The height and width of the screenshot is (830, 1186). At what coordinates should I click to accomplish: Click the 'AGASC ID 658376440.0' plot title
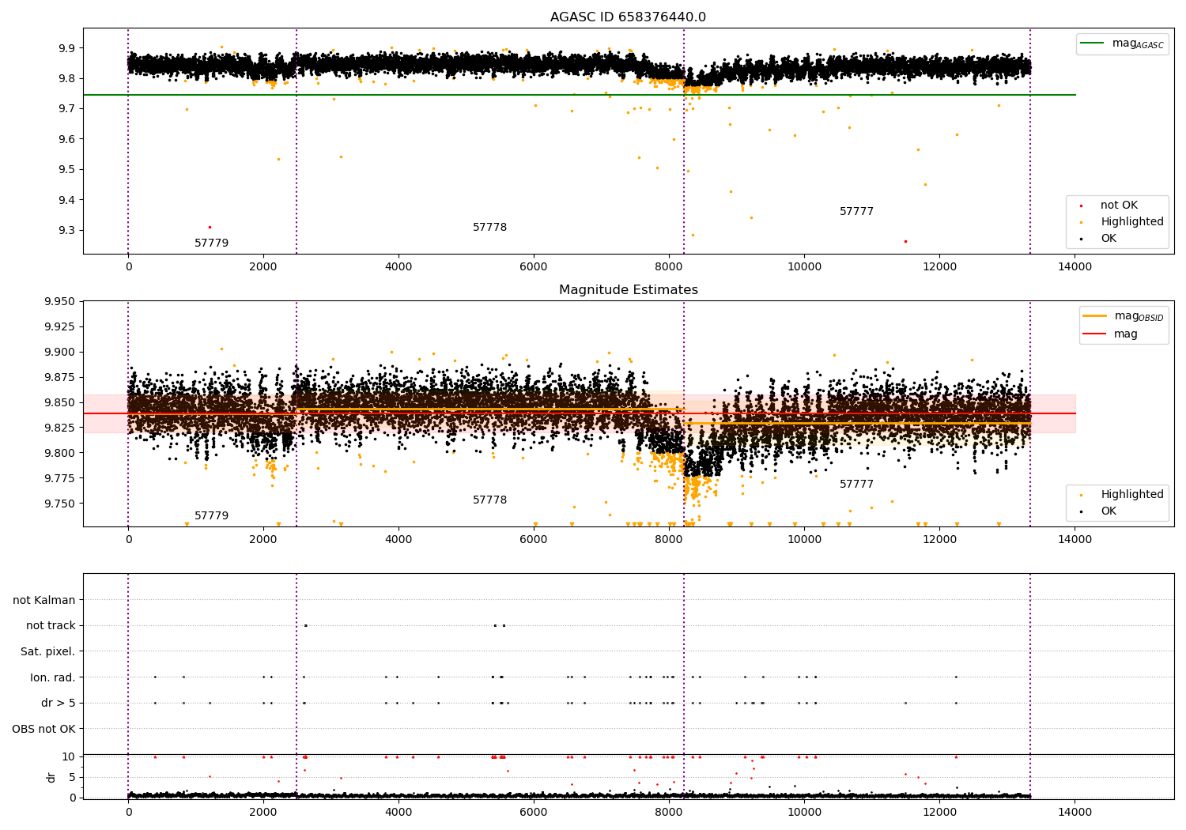tap(628, 17)
